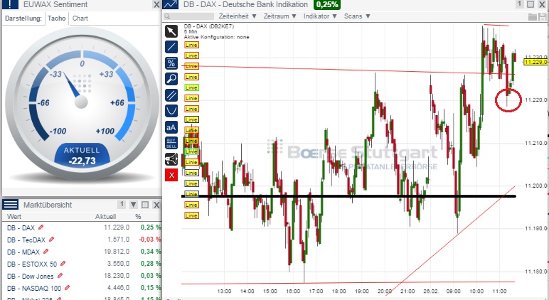Click the pencil icon beside DB - TecDAX
549x300 pixels.
point(51,240)
